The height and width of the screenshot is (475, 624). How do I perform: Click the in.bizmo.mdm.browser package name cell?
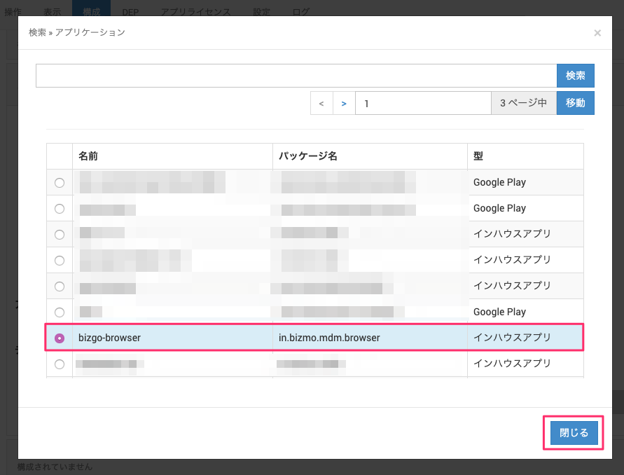click(x=329, y=338)
